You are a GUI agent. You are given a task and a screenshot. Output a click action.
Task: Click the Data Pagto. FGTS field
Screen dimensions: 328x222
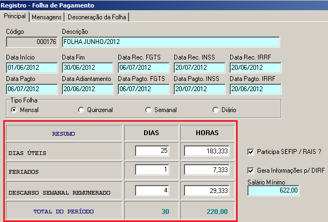point(144,89)
